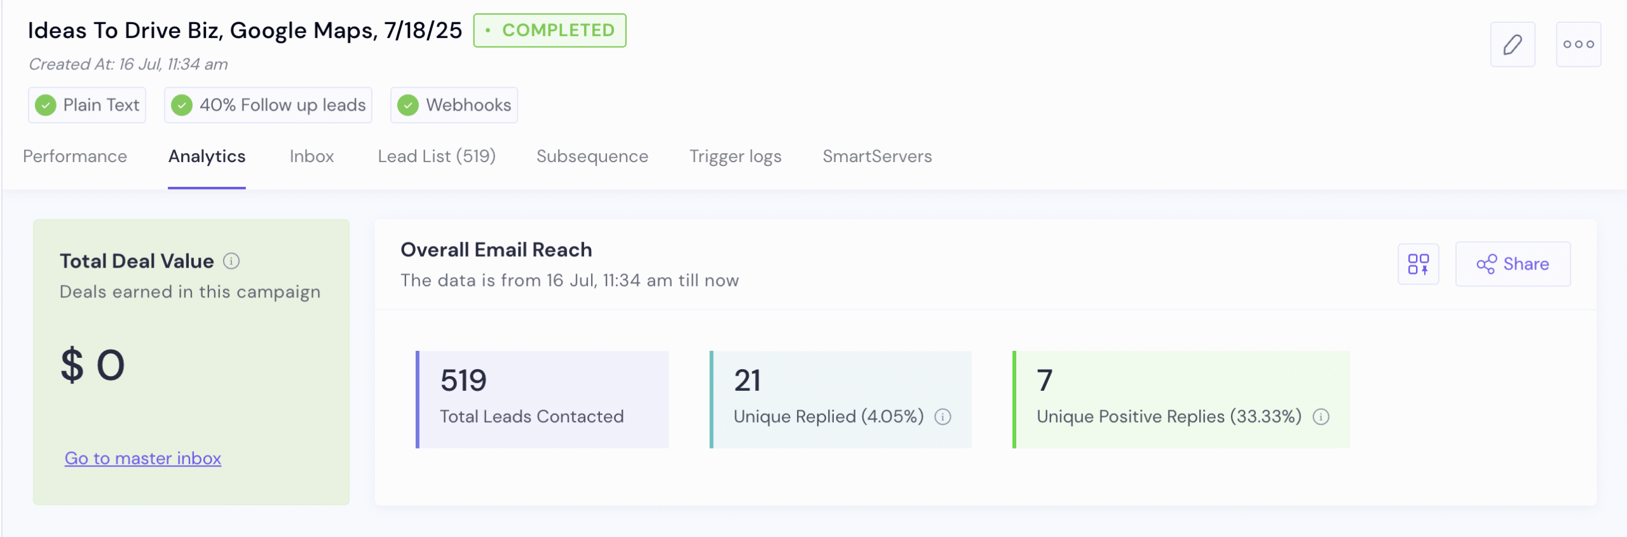Click the widget layout customize icon
The width and height of the screenshot is (1627, 537).
(x=1418, y=264)
